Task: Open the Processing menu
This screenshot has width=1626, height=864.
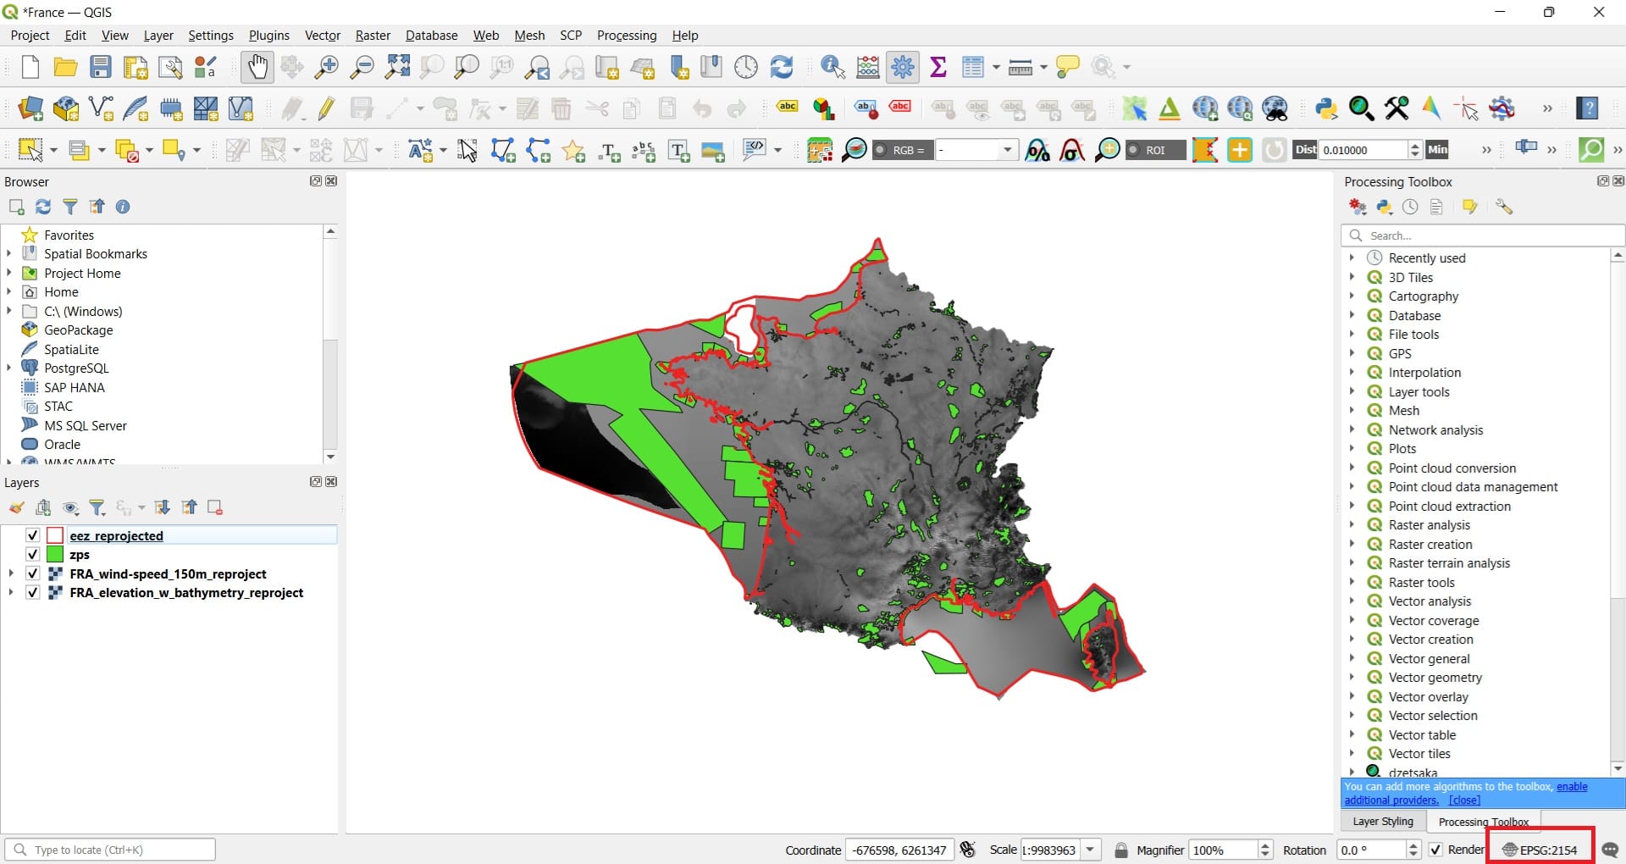Action: coord(627,35)
